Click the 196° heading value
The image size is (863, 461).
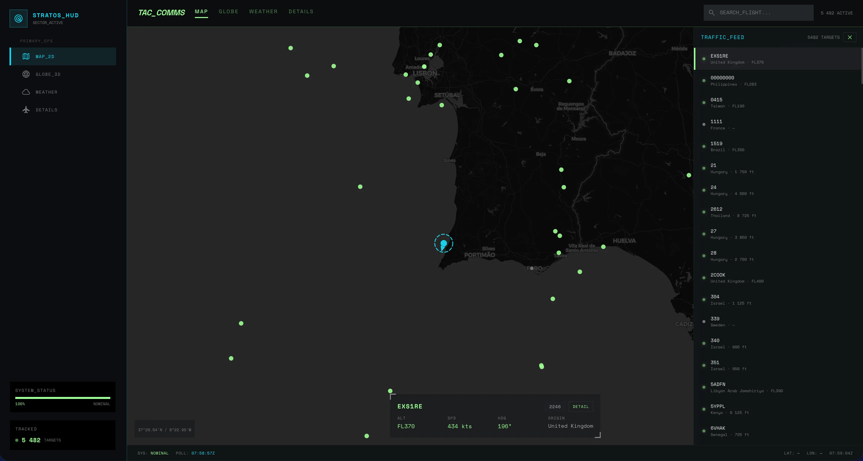pos(505,426)
